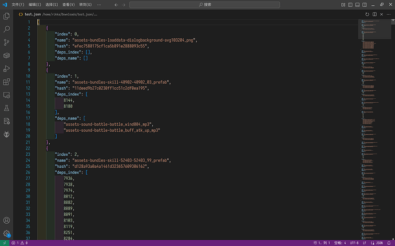Image resolution: width=395 pixels, height=246 pixels.
Task: Go forward using the right arrow
Action: click(124, 5)
